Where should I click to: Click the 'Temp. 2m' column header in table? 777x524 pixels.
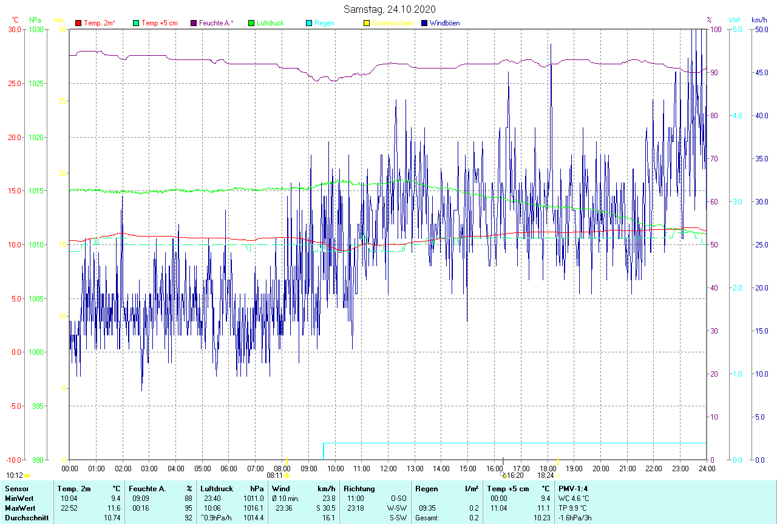point(74,489)
